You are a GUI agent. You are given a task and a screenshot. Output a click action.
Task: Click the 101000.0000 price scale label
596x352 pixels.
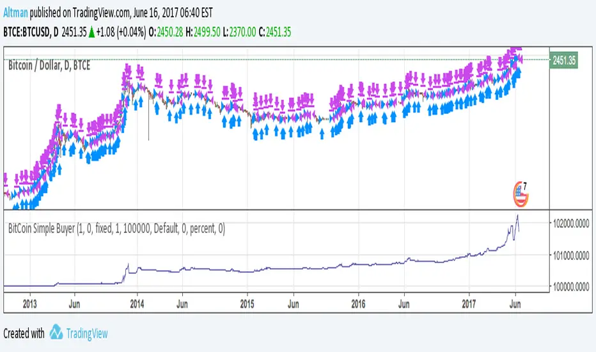[573, 255]
